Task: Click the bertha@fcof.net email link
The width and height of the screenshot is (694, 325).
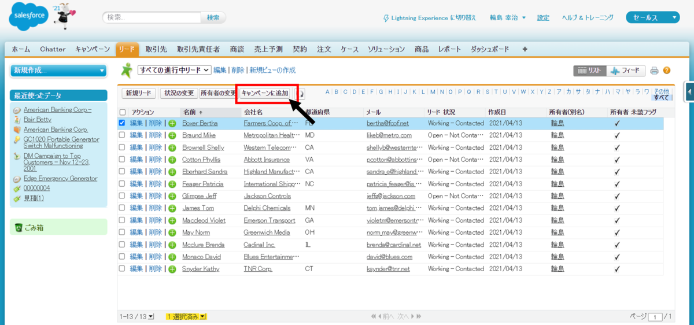Action: tap(387, 123)
